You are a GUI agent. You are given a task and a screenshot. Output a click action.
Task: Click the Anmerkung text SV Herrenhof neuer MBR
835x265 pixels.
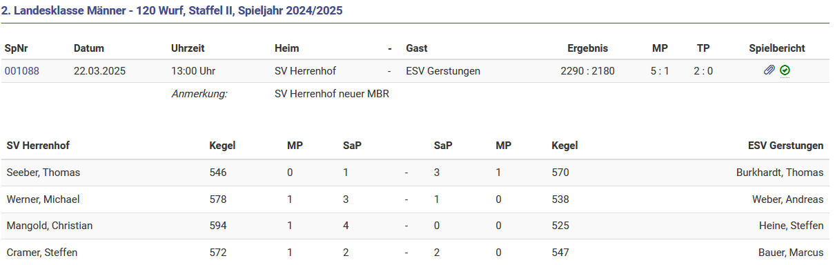pos(332,94)
